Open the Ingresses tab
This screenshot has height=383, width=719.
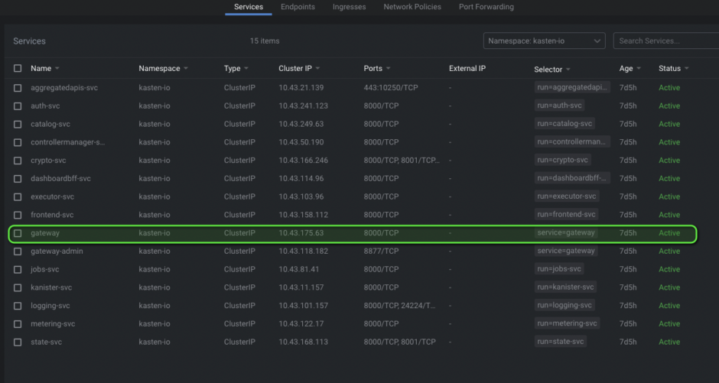pyautogui.click(x=349, y=7)
